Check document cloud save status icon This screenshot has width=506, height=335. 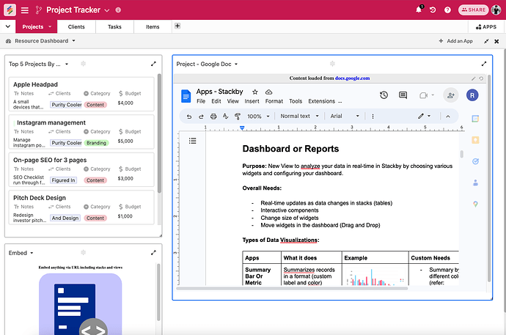(x=268, y=92)
